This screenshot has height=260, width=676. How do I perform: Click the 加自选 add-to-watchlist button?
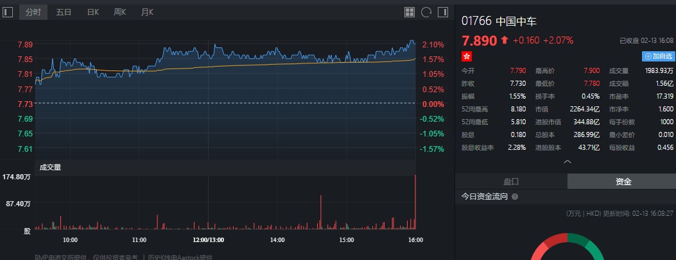(659, 56)
